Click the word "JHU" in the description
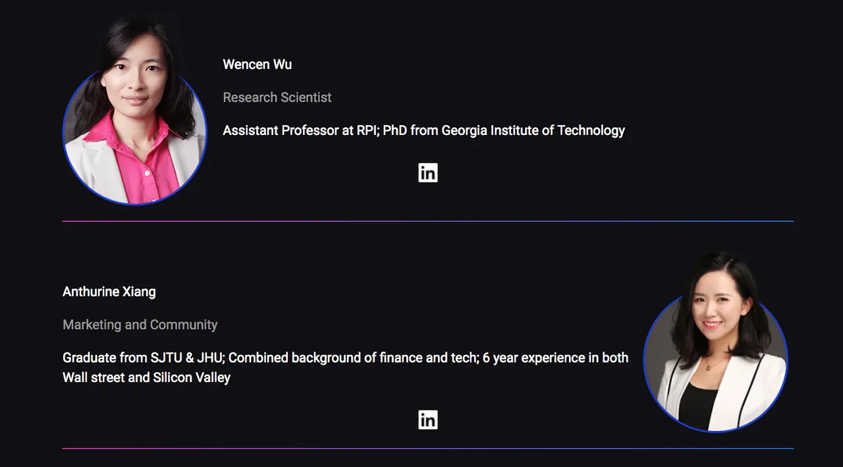Image resolution: width=843 pixels, height=467 pixels. 210,358
